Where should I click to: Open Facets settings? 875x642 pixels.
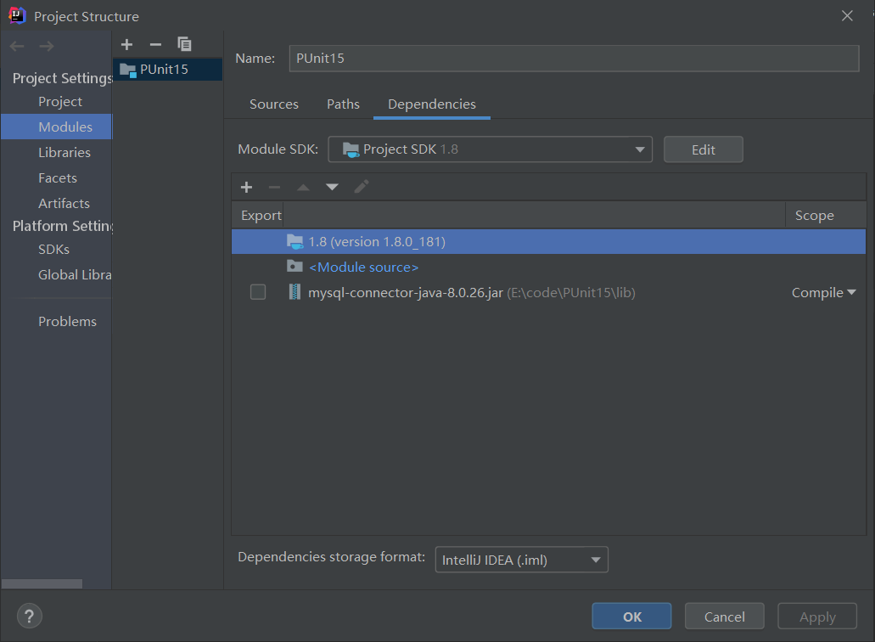click(x=56, y=178)
